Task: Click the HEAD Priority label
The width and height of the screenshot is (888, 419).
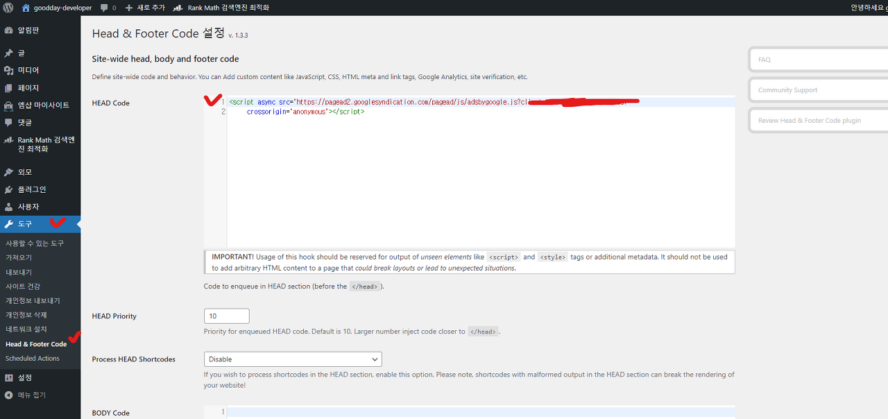Action: tap(114, 316)
